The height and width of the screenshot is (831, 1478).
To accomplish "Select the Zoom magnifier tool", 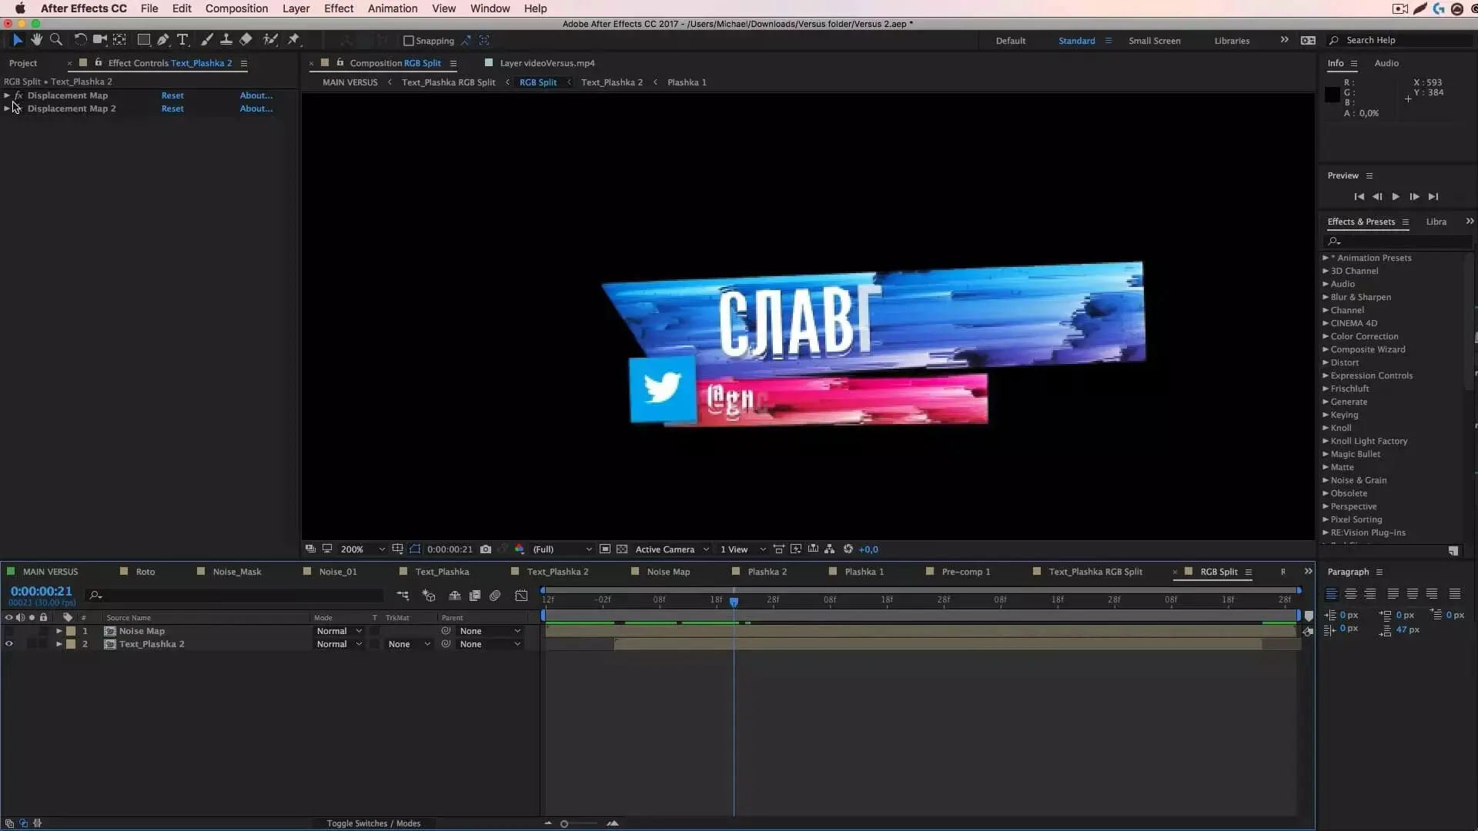I will coord(56,40).
